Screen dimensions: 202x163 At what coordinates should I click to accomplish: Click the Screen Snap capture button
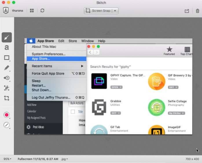(x=98, y=10)
